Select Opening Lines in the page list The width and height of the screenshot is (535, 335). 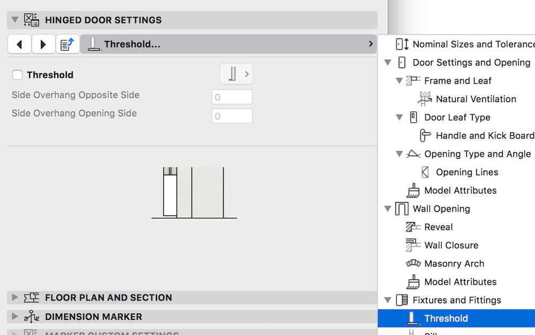[x=466, y=172]
